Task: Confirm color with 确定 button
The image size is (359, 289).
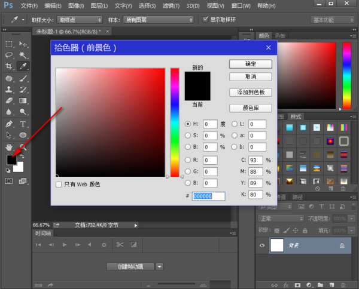Action: point(251,64)
